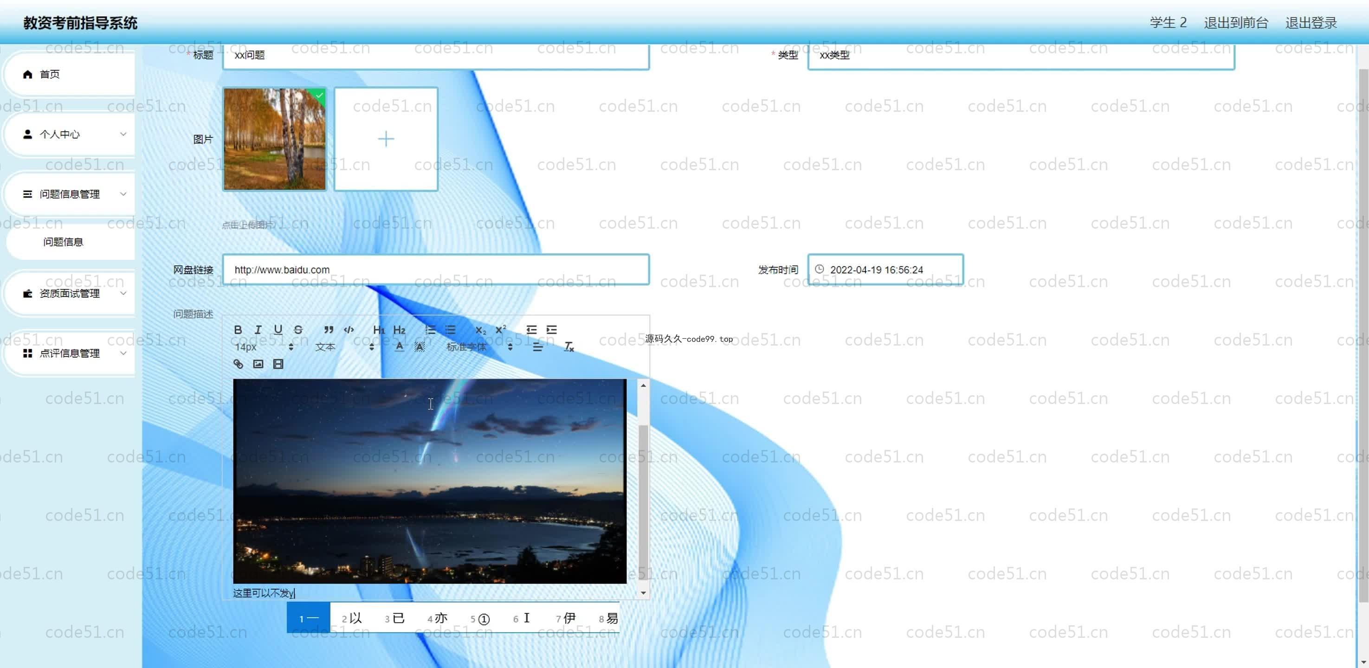Image resolution: width=1369 pixels, height=668 pixels.
Task: Toggle italic formatting in the editor
Action: 258,329
